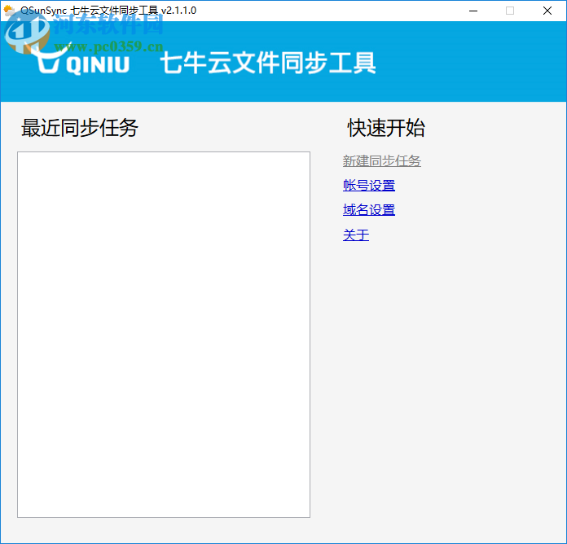Open the 关于 about link
Image resolution: width=567 pixels, height=544 pixels.
click(356, 235)
